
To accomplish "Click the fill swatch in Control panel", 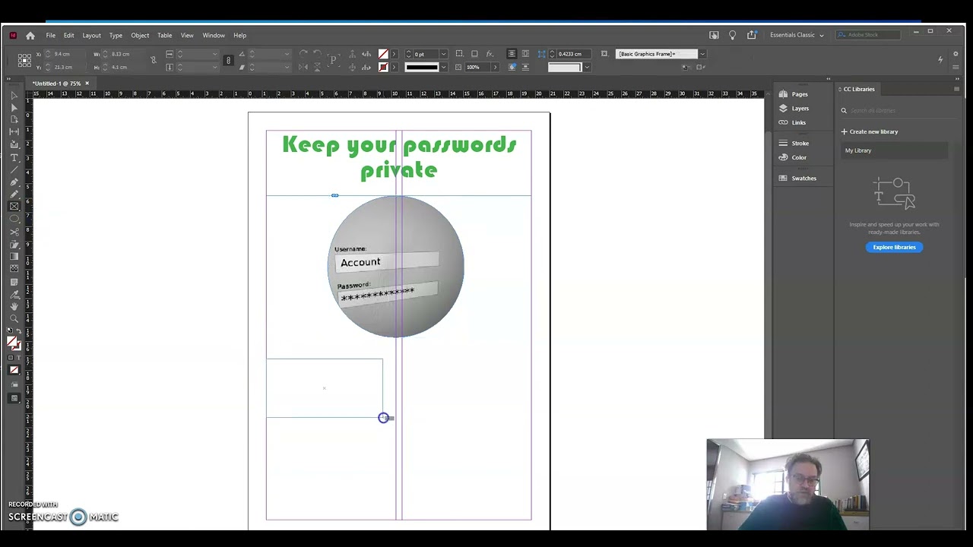I will coord(384,53).
